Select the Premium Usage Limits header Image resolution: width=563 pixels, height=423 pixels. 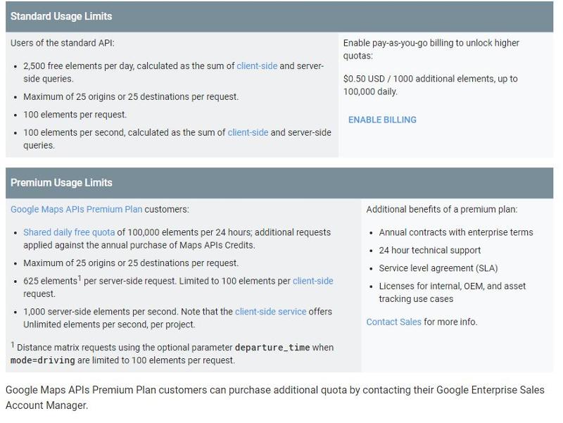click(61, 182)
